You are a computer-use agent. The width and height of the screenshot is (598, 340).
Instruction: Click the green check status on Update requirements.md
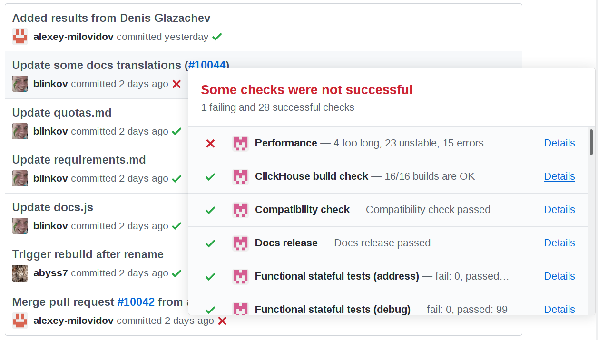pyautogui.click(x=176, y=179)
